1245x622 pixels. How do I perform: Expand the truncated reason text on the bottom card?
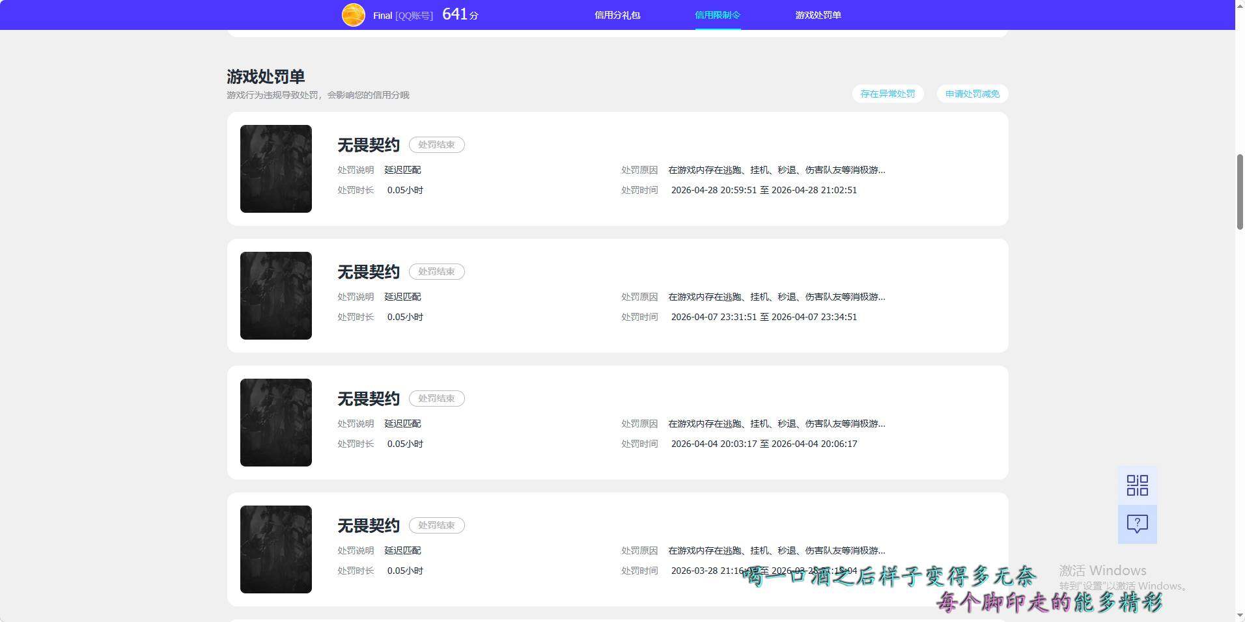pyautogui.click(x=775, y=550)
